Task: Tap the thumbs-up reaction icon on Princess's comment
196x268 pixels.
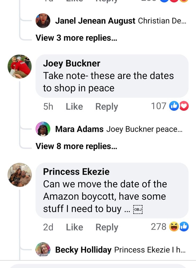Action: point(184,227)
